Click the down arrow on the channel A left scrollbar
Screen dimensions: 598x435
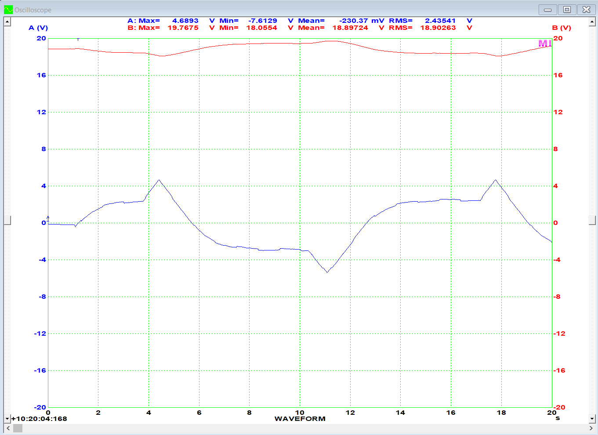tap(7, 419)
